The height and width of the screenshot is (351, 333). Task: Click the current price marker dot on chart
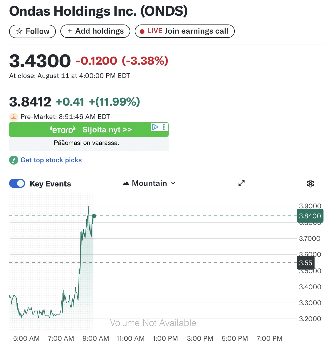tap(94, 216)
